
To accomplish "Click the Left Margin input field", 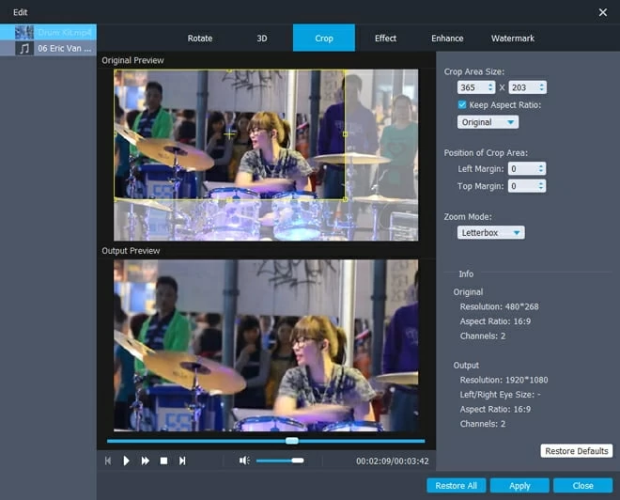I will (519, 168).
